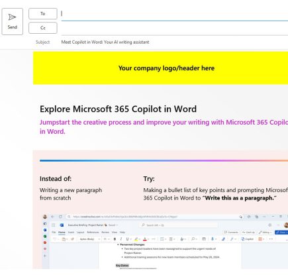Switch to the Insert tab in embedded Word
Viewport: 288px width, 275px height.
coord(71,232)
